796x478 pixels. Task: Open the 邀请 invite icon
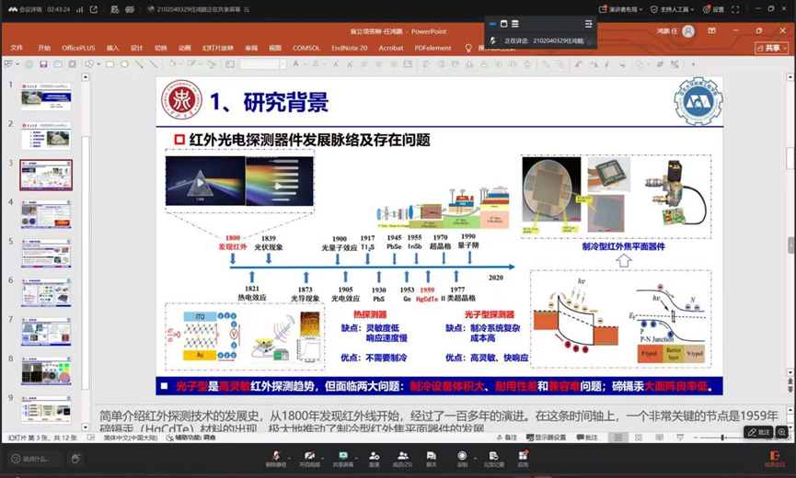[375, 458]
